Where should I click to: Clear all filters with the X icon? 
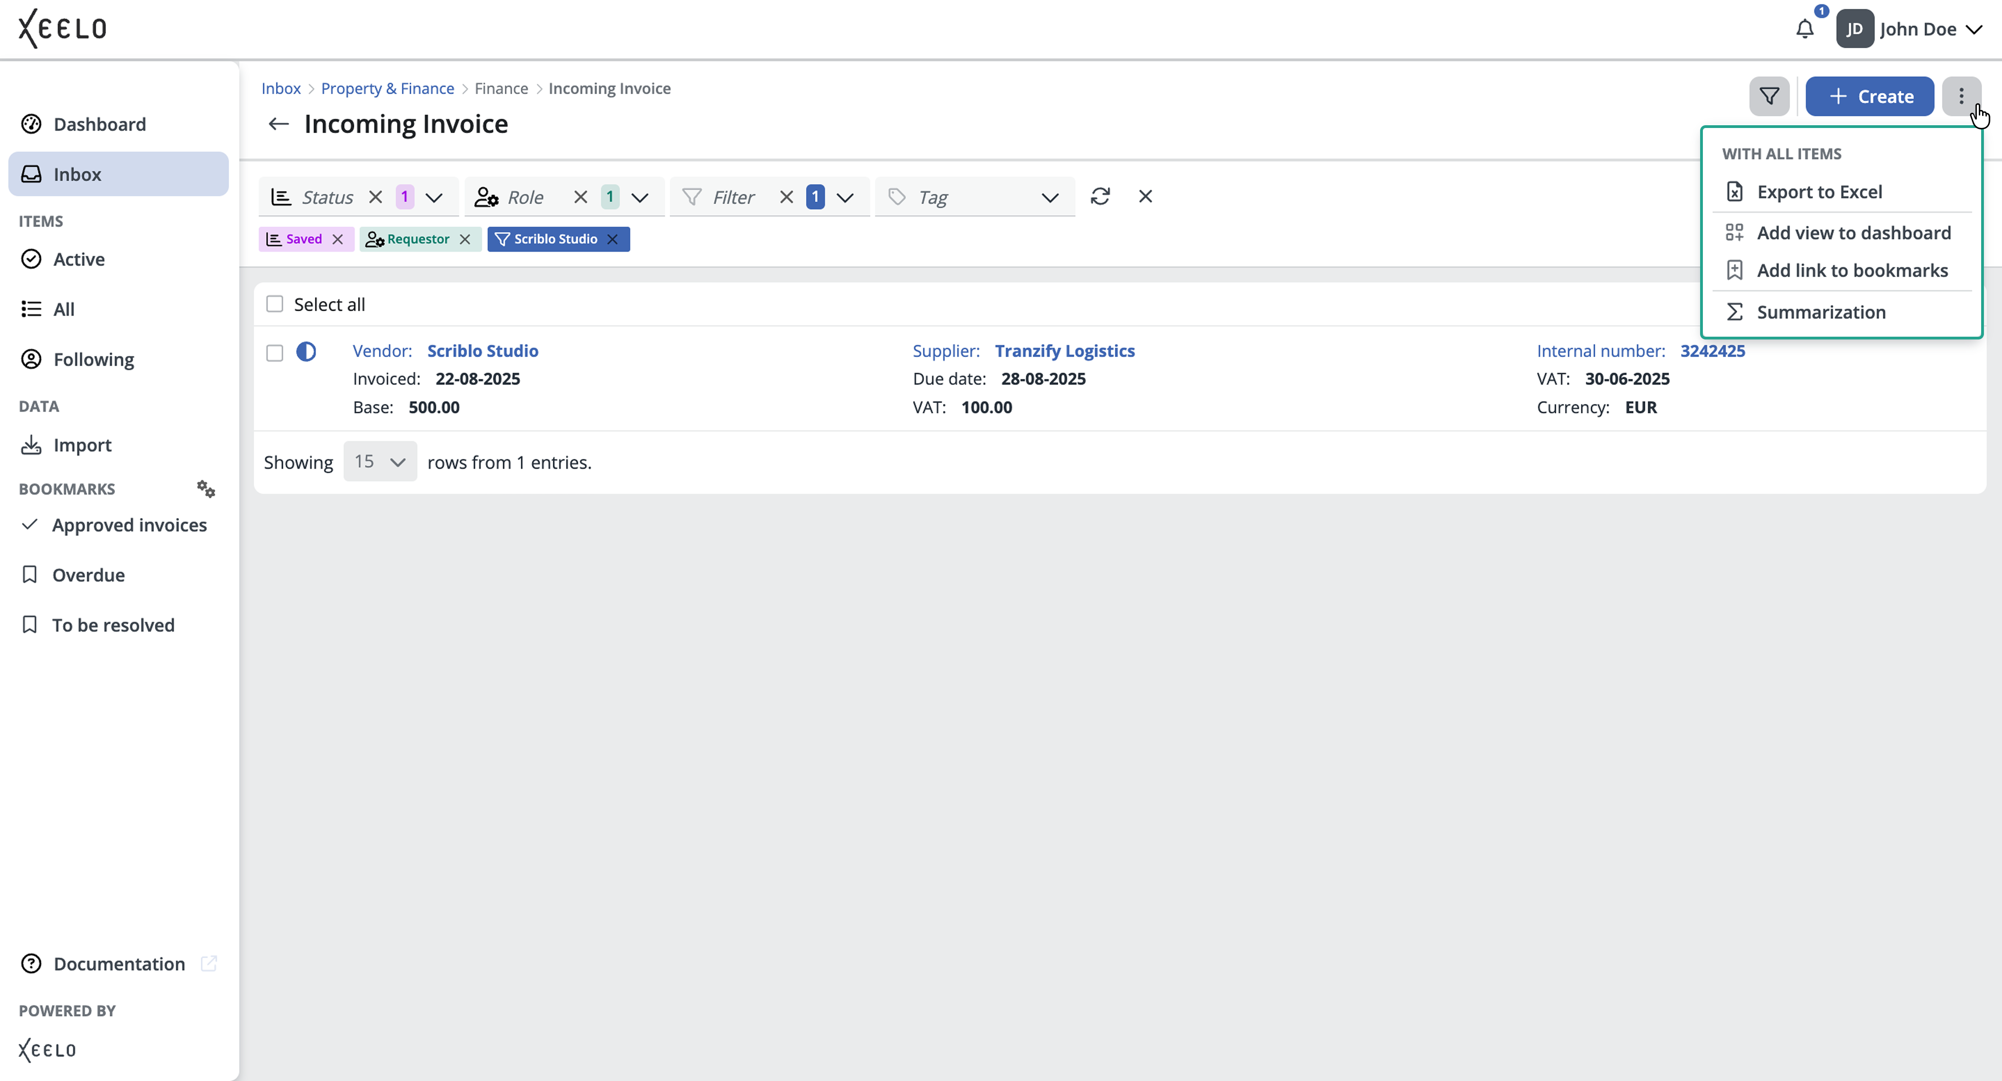click(x=1145, y=196)
